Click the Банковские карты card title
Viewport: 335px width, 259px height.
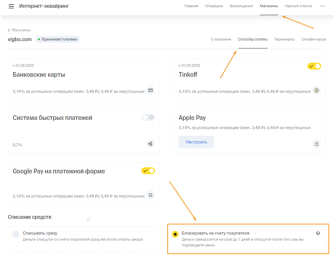(x=39, y=75)
